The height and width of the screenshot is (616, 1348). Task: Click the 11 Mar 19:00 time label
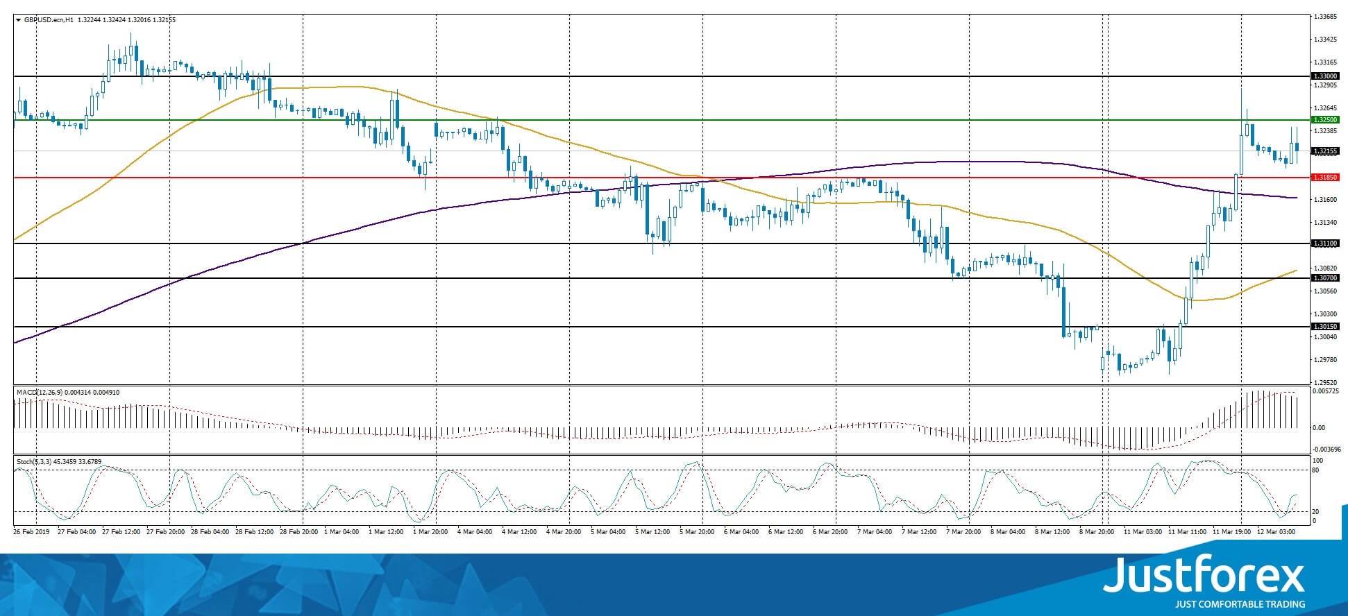[1231, 532]
